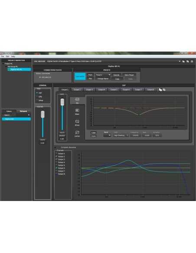Toggle Output 1 channel checkbox
The height and width of the screenshot is (253, 196).
(x=56, y=153)
